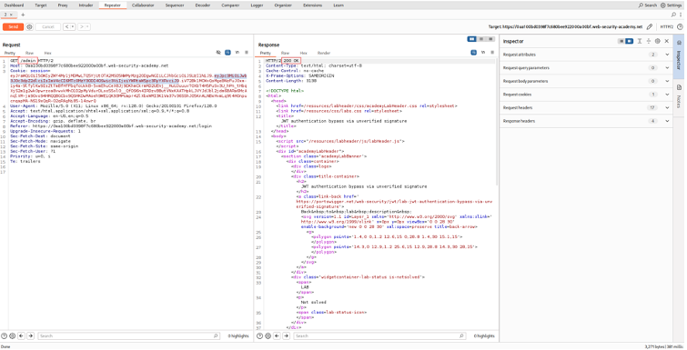
Task: Focus the response search input field
Action: [379, 336]
